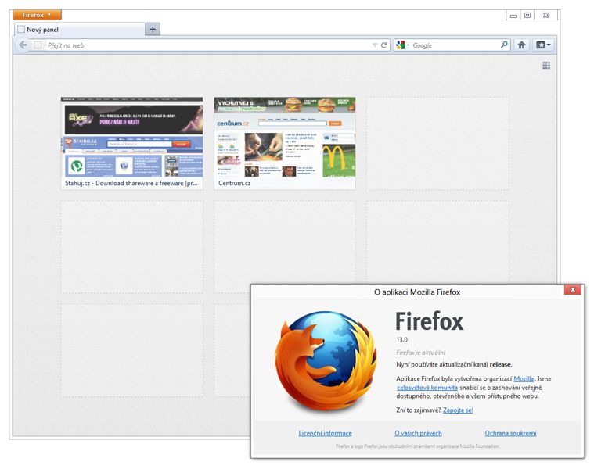Expand the address bar history dropdown arrow
Viewport: 594px width, 469px height.
[375, 45]
